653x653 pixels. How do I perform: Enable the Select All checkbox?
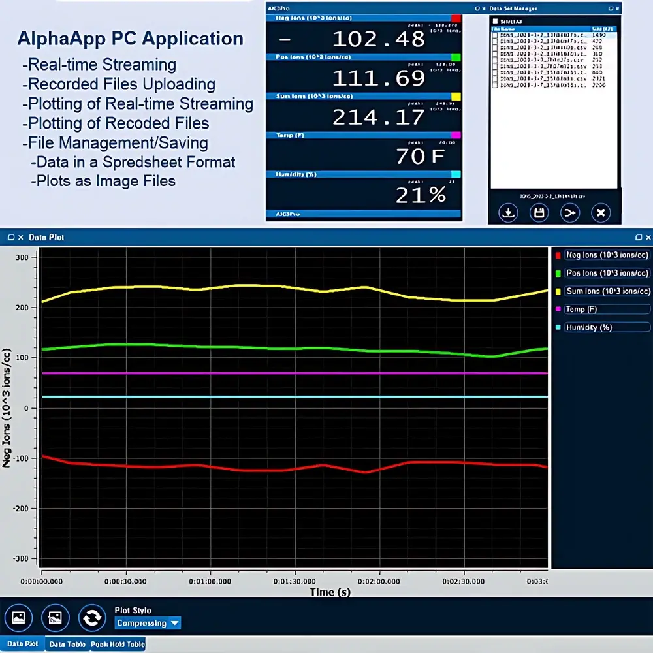(x=495, y=21)
